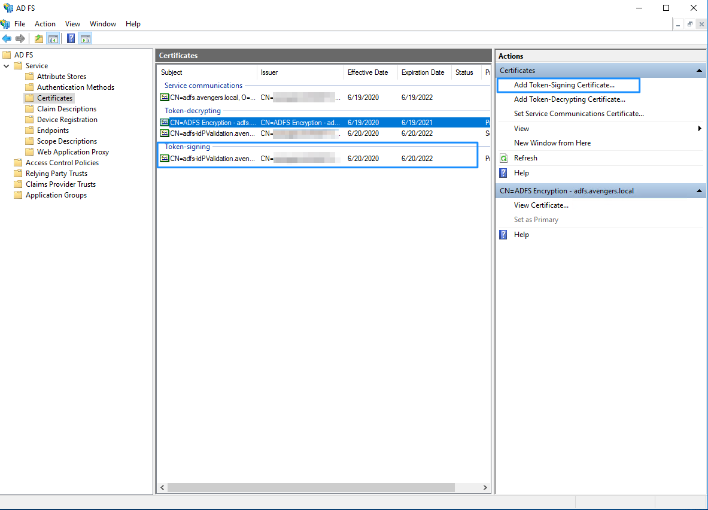Screen dimensions: 708x510
Task: Click the Certificates folder icon in the tree
Action: pyautogui.click(x=31, y=98)
